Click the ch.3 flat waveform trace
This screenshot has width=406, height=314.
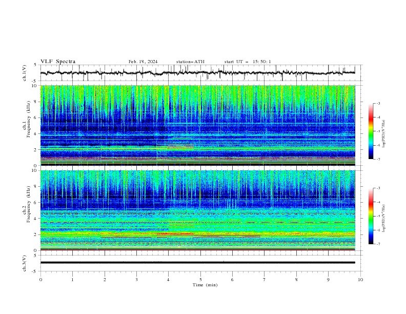[x=197, y=263]
